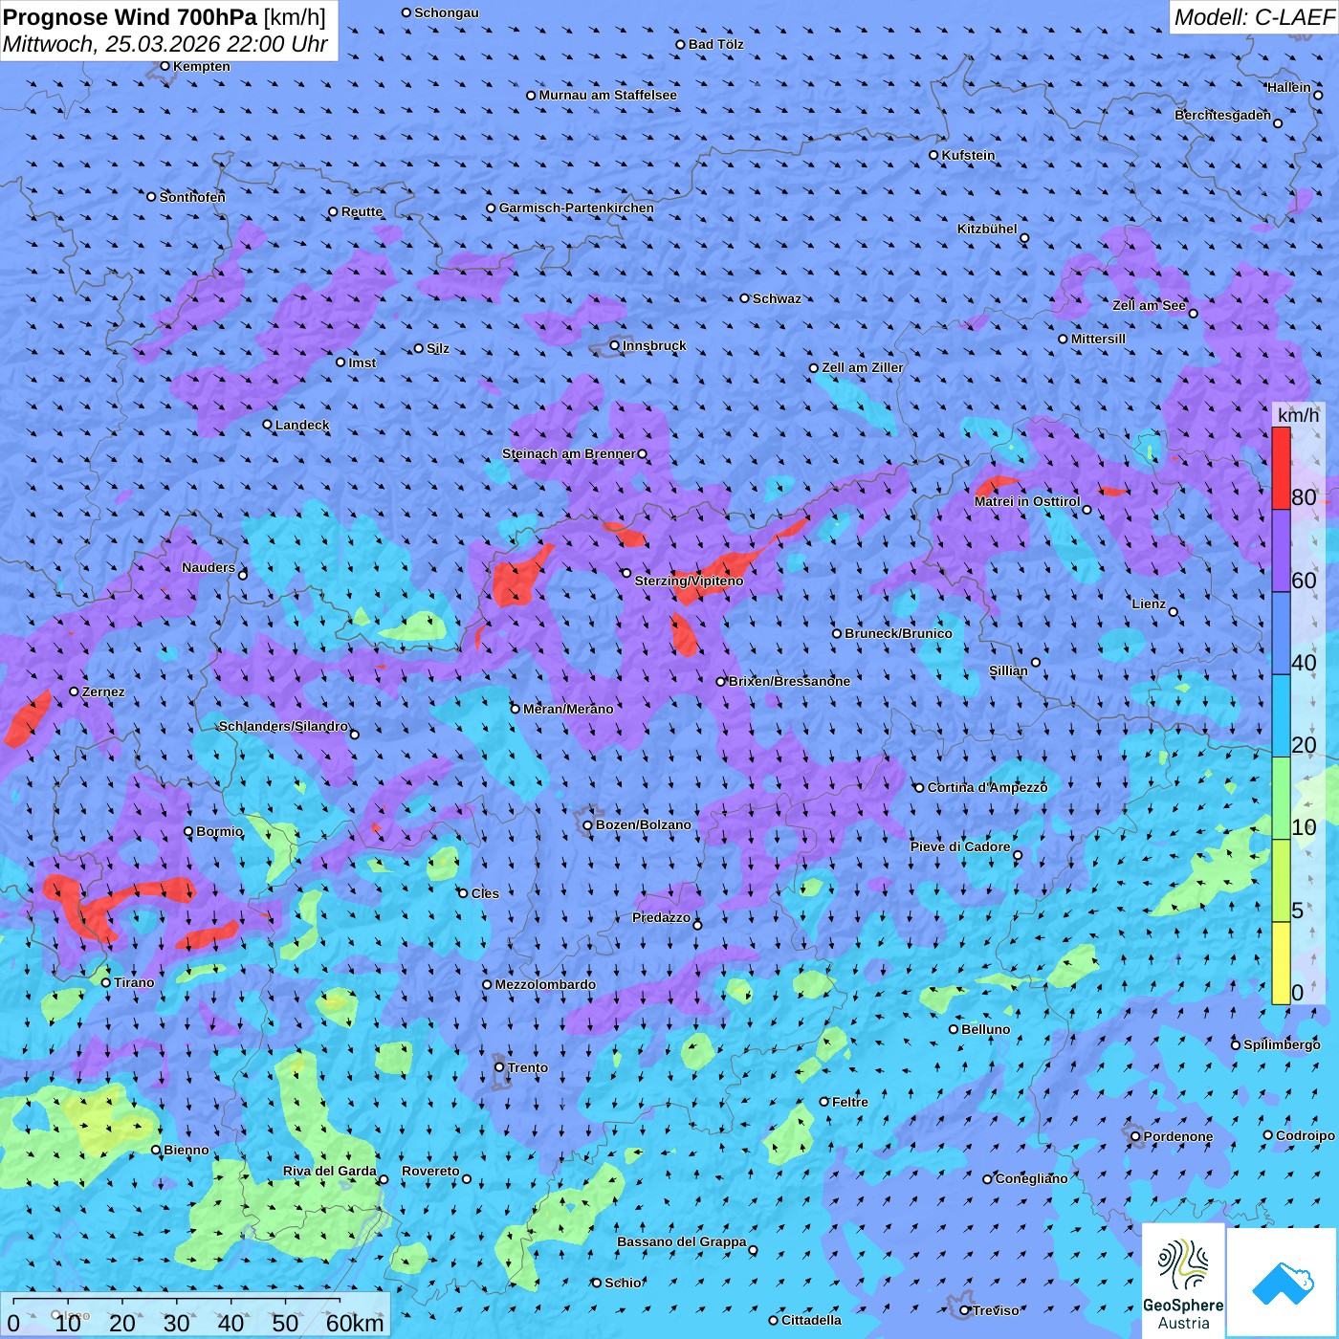
Task: Click the Feltre location dot
Action: pyautogui.click(x=823, y=1102)
